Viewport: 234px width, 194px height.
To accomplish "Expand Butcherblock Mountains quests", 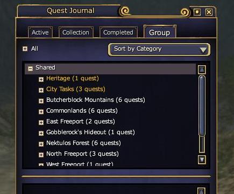I will (x=41, y=101).
